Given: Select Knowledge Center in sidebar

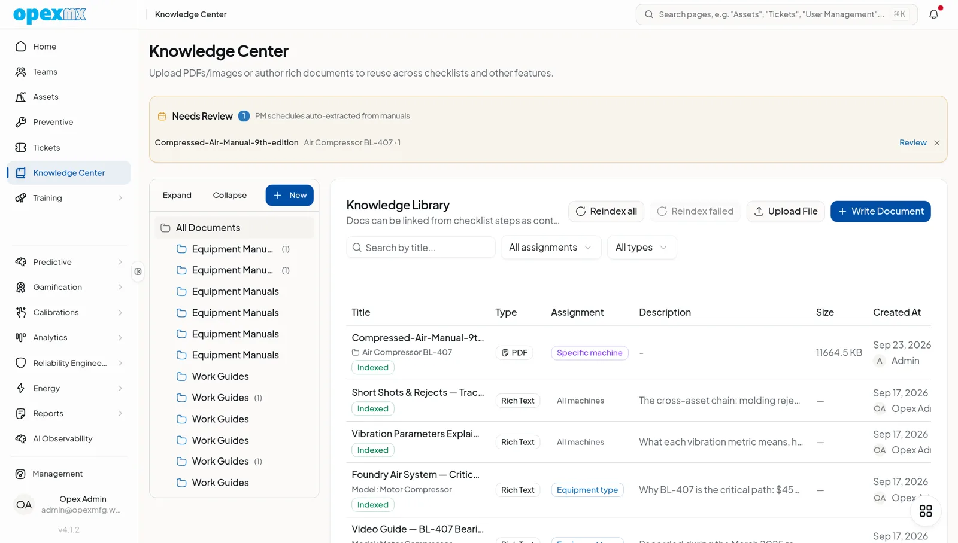Looking at the screenshot, I should (69, 173).
